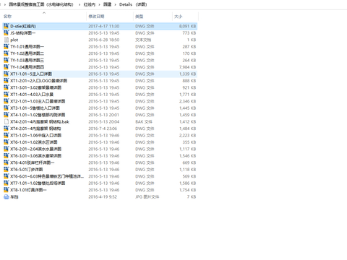This screenshot has width=347, height=260.
Task: Select file name XT1-2.01~2入口LOGO
Action: (x=39, y=81)
